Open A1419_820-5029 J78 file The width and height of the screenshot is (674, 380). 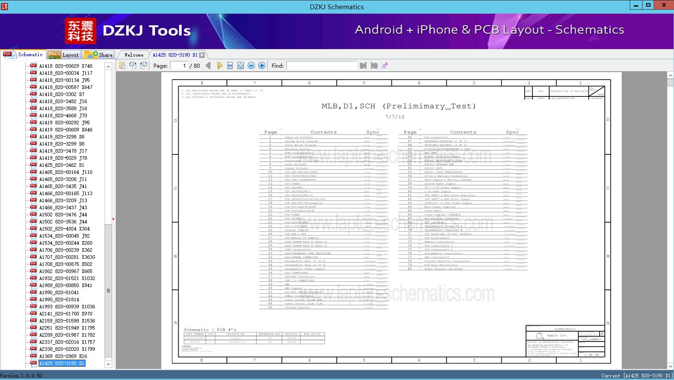(63, 158)
